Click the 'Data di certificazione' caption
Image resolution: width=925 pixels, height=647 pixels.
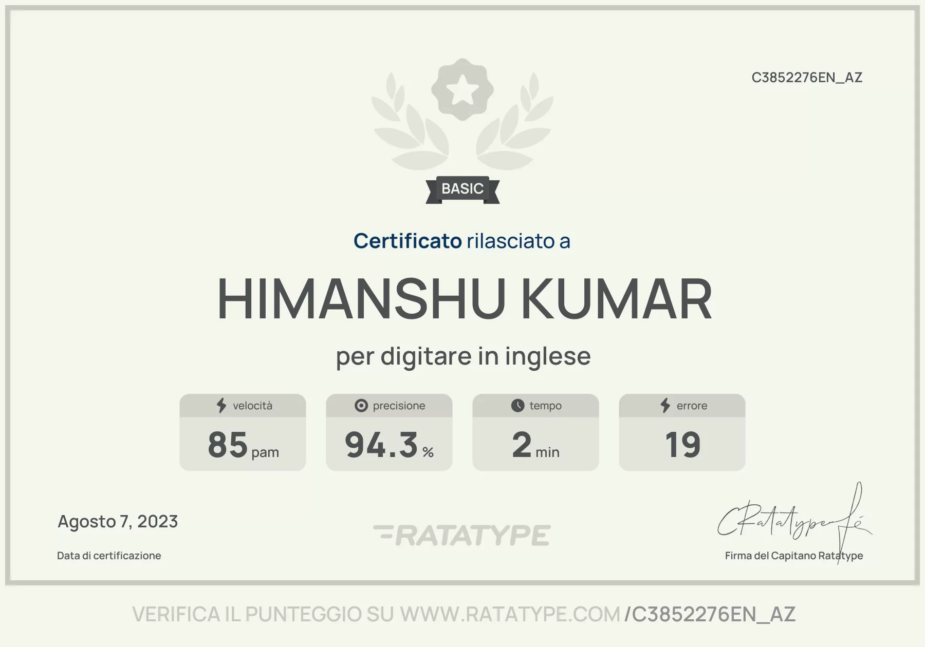click(109, 556)
